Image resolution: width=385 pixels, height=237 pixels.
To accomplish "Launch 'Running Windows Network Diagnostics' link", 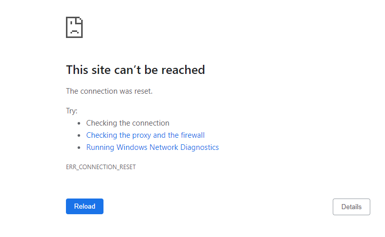I will [153, 147].
